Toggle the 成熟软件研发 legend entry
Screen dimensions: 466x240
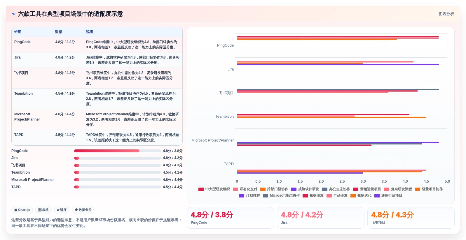[x=305, y=189]
